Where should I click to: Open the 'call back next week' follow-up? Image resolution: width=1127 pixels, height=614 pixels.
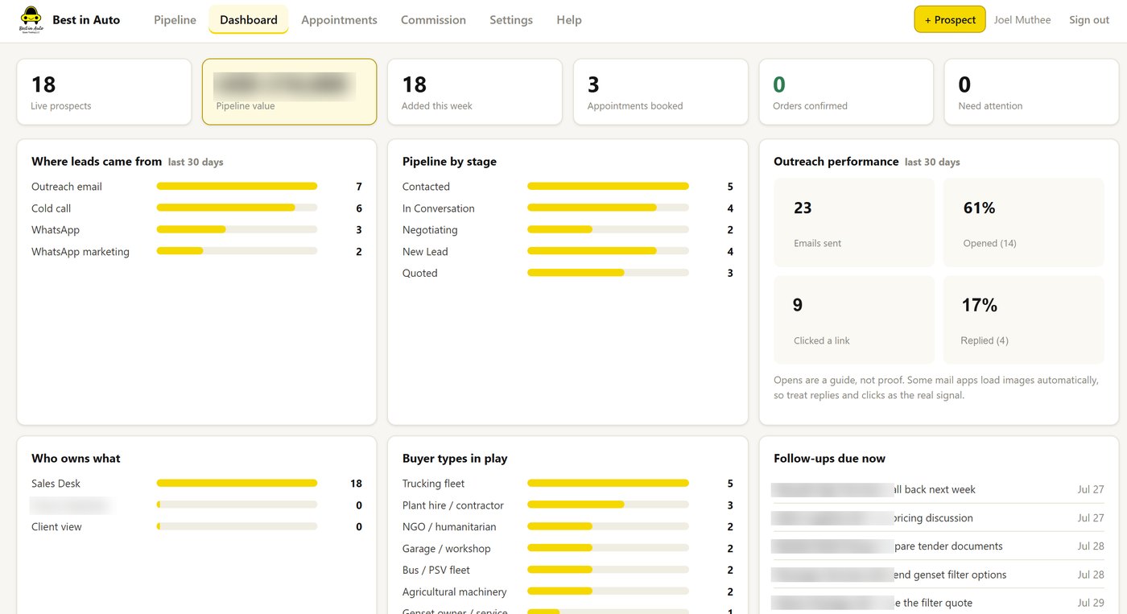[x=939, y=489]
